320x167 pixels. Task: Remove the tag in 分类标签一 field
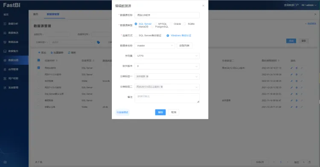tap(147, 77)
